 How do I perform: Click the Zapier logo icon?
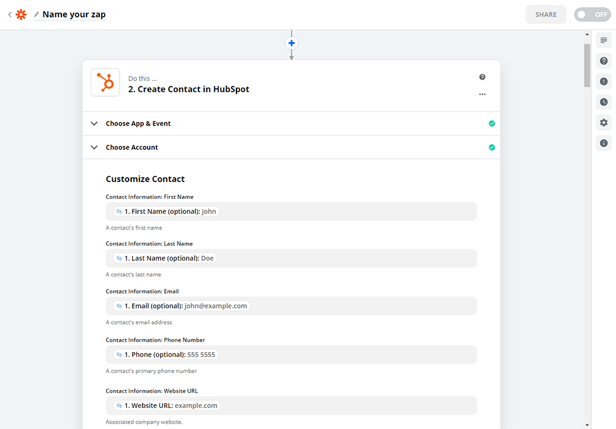tap(21, 14)
